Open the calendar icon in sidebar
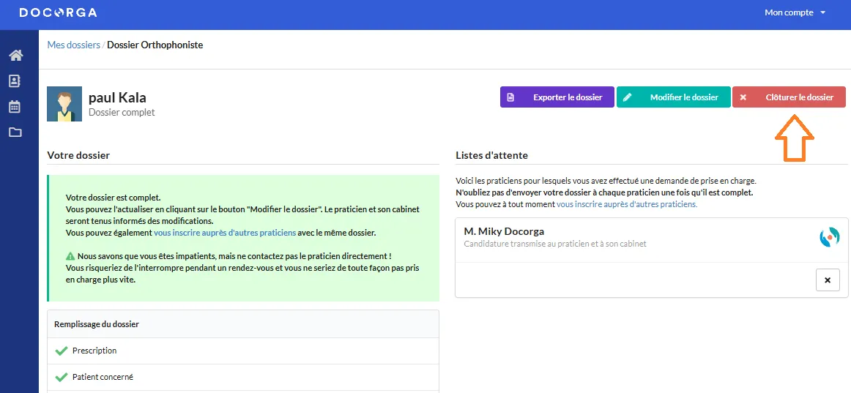 point(15,107)
